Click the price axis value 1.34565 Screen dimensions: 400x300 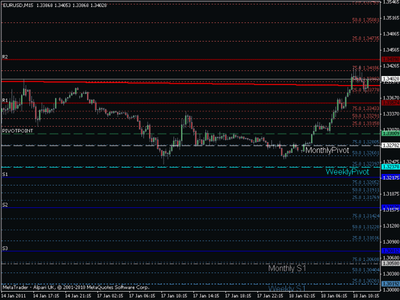tap(391, 50)
